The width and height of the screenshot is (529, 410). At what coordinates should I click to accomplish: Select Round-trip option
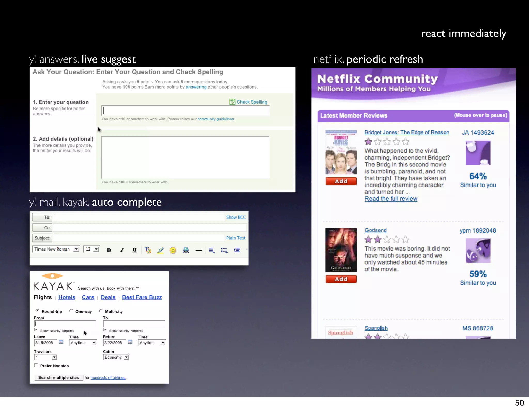37,311
